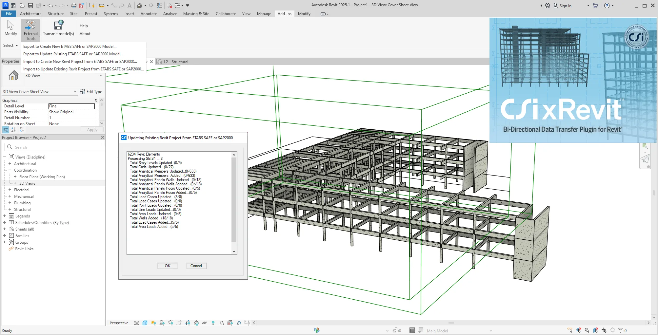
Task: Choose 'Import to Update Existing Revit Project' menu entry
Action: [83, 69]
